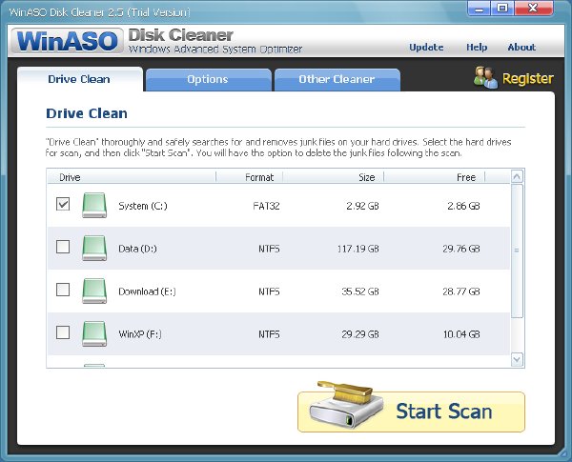Click the drive list scroll up arrow
572x462 pixels.
pyautogui.click(x=517, y=177)
